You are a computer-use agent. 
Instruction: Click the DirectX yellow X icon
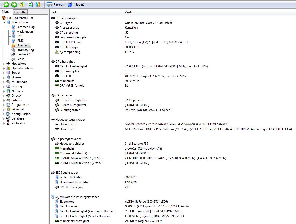[8, 96]
